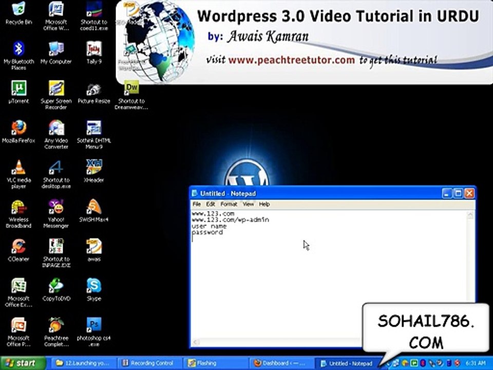Click 'www.123.com/wp-admin' line in Notepad

point(230,219)
